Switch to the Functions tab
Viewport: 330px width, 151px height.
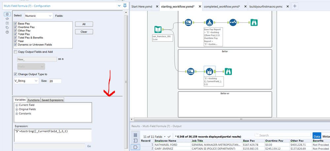click(34, 100)
